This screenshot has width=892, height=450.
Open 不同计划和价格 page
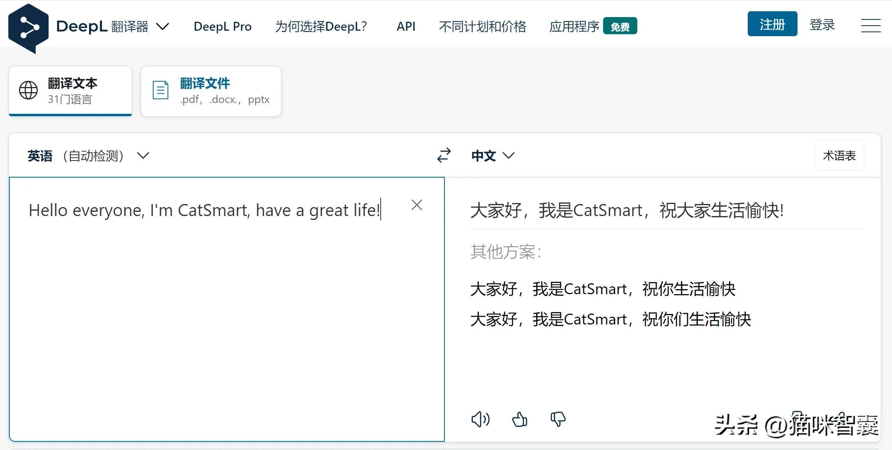(482, 26)
